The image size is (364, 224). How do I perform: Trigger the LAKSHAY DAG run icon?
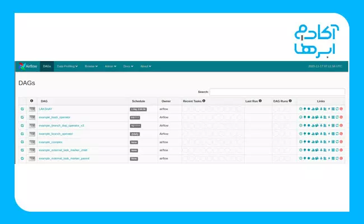coord(301,109)
